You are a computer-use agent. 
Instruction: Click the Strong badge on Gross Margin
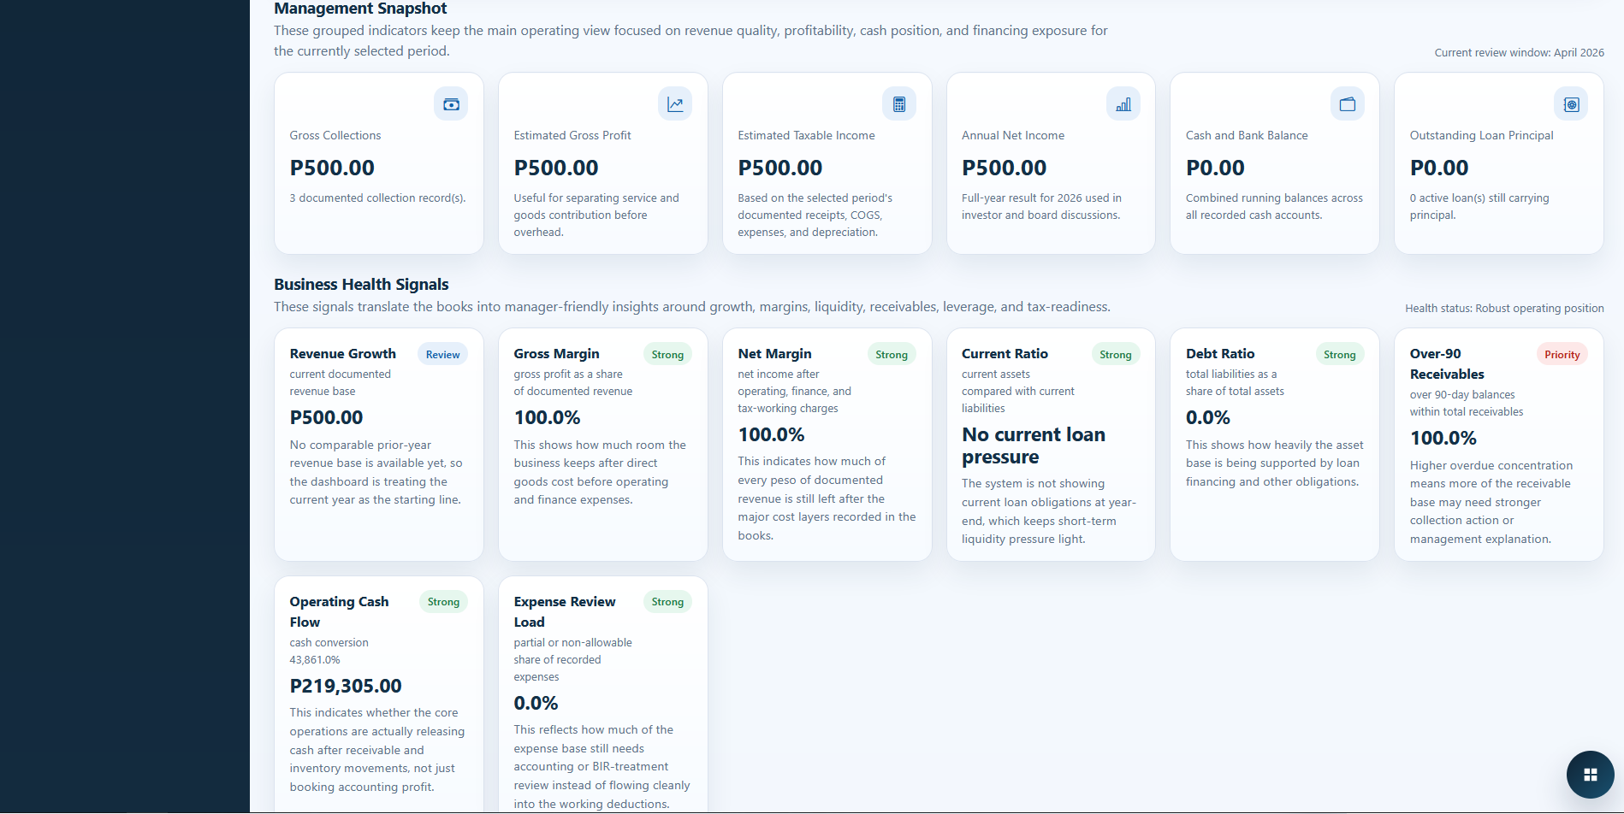pos(667,355)
